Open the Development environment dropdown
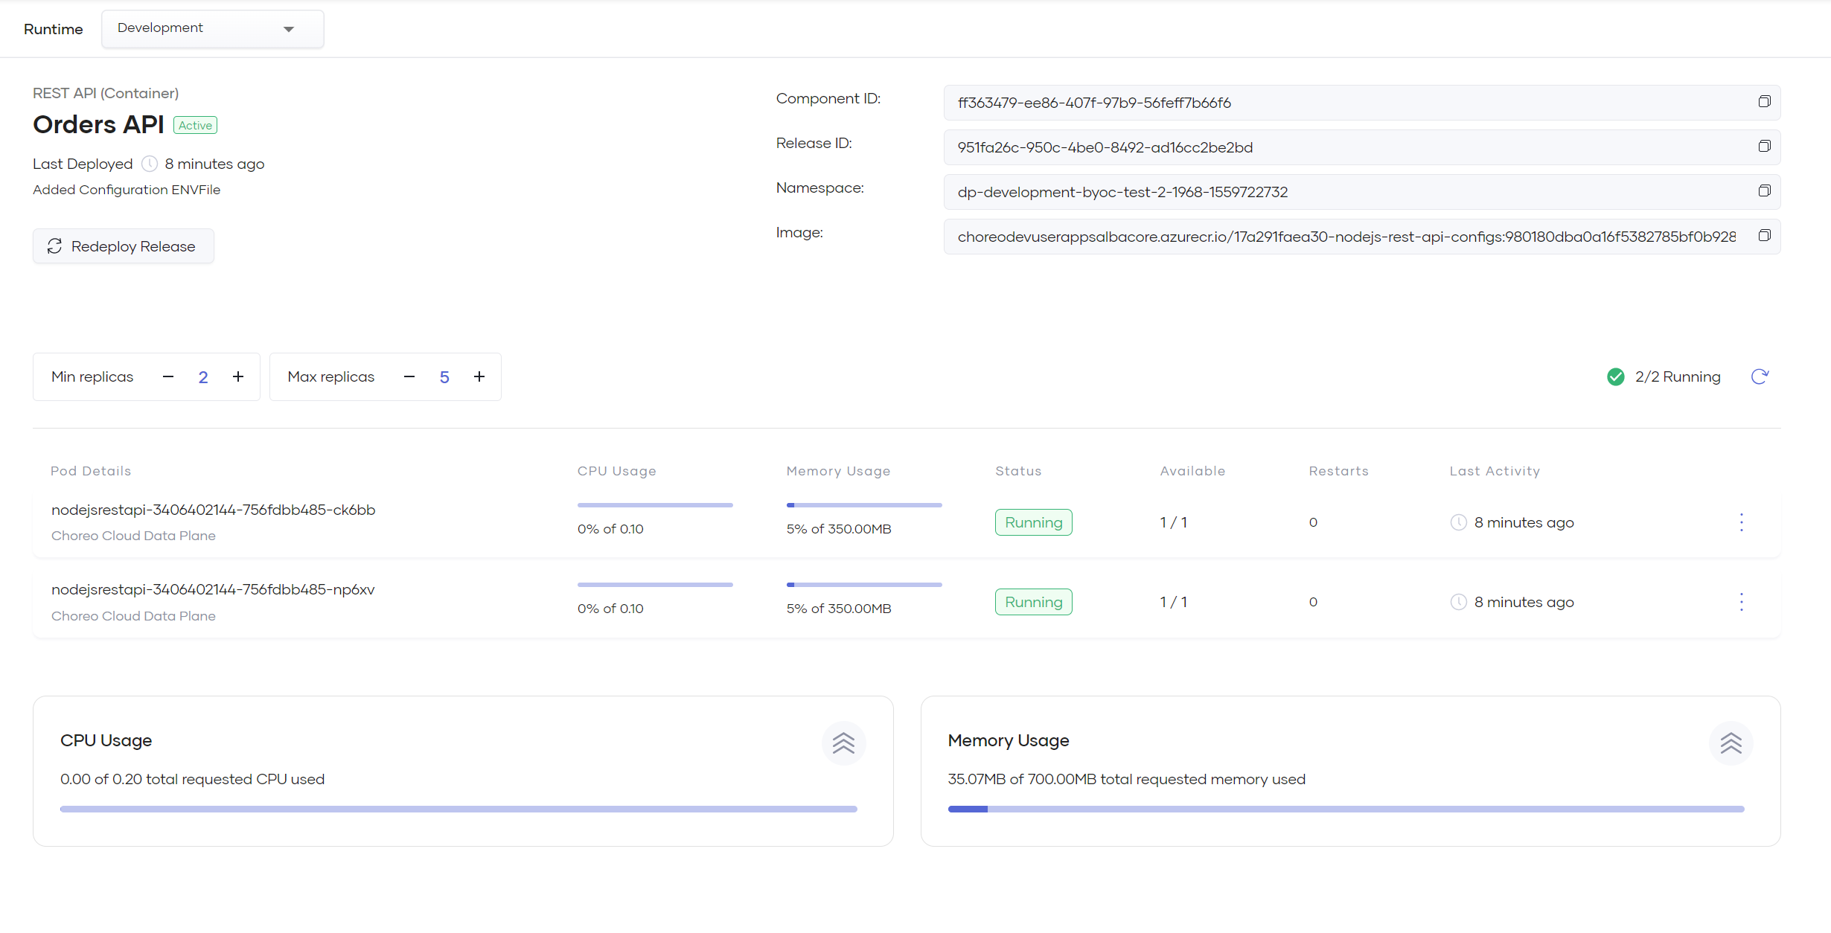The height and width of the screenshot is (933, 1831). pyautogui.click(x=212, y=29)
